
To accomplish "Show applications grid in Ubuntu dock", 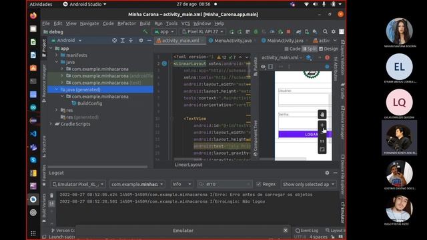I will point(33,233).
